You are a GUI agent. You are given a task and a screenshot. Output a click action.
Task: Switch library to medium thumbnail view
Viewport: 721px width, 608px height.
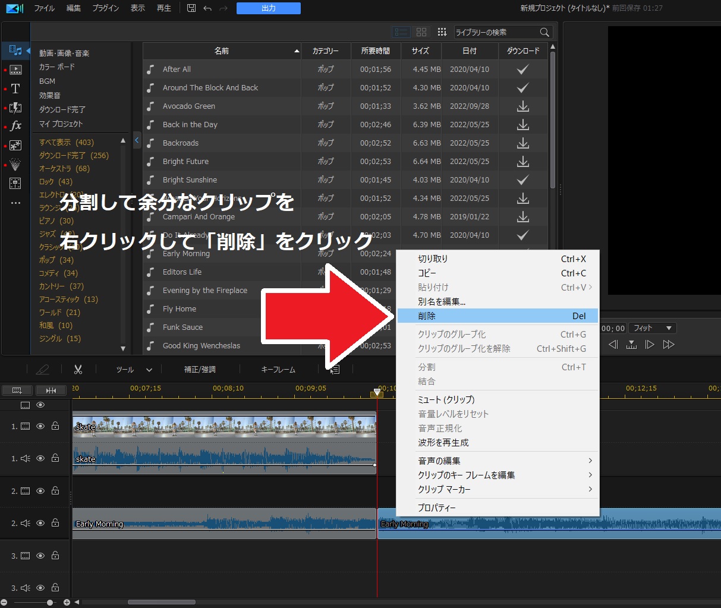pyautogui.click(x=421, y=32)
